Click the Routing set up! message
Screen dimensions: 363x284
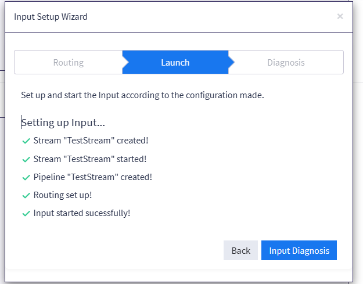point(63,195)
